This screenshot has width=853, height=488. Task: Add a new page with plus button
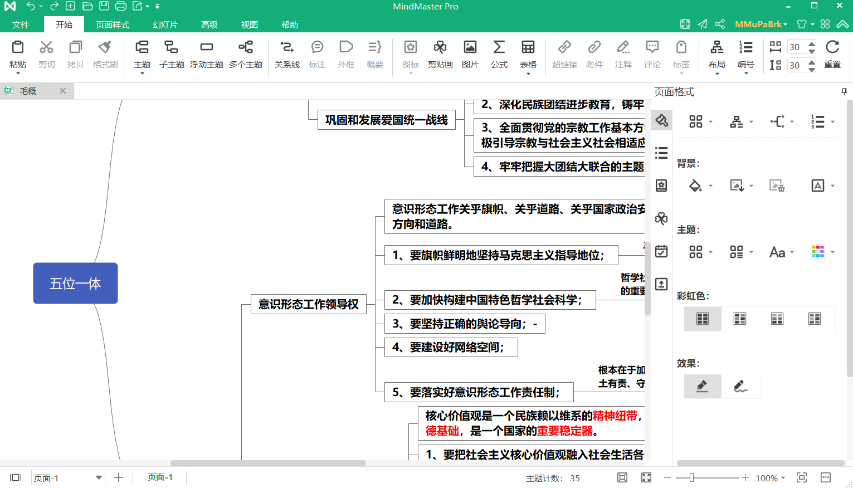coord(119,477)
